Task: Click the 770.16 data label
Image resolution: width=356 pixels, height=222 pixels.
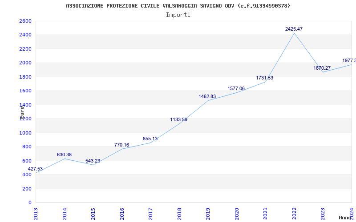Action: (x=121, y=145)
